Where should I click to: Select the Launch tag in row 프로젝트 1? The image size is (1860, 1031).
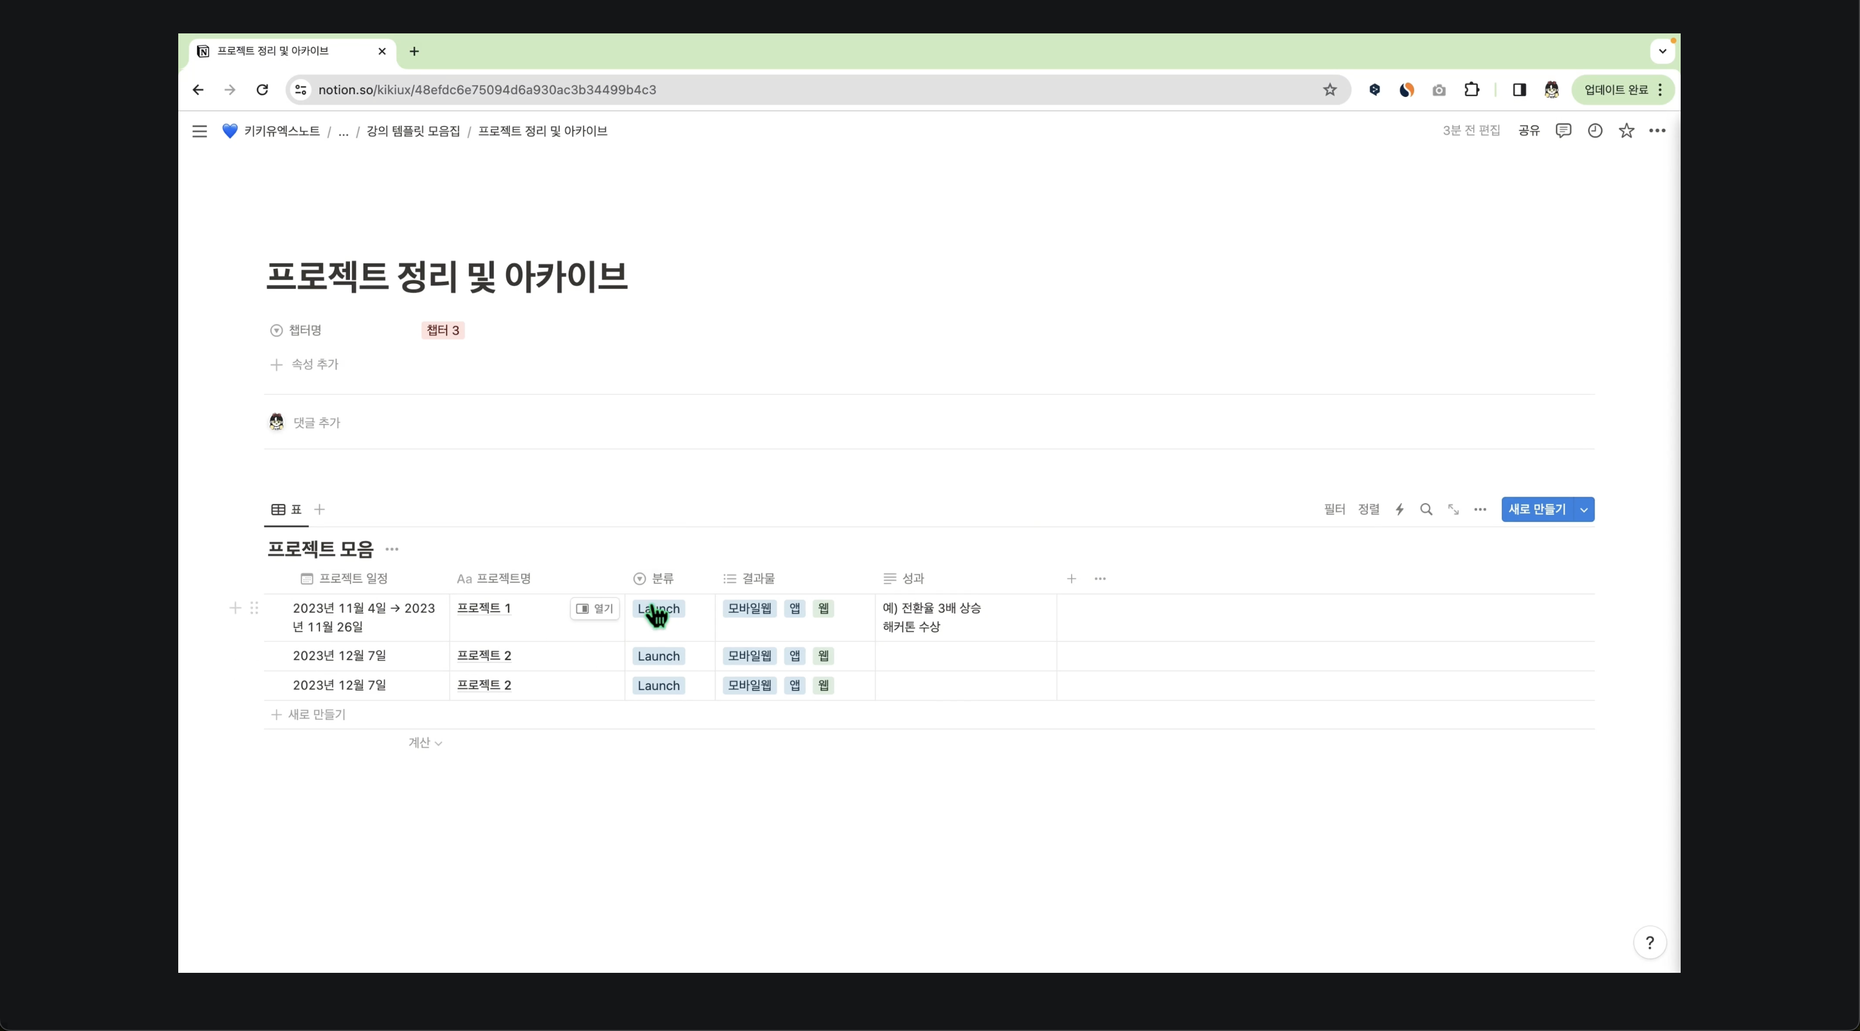(x=658, y=608)
